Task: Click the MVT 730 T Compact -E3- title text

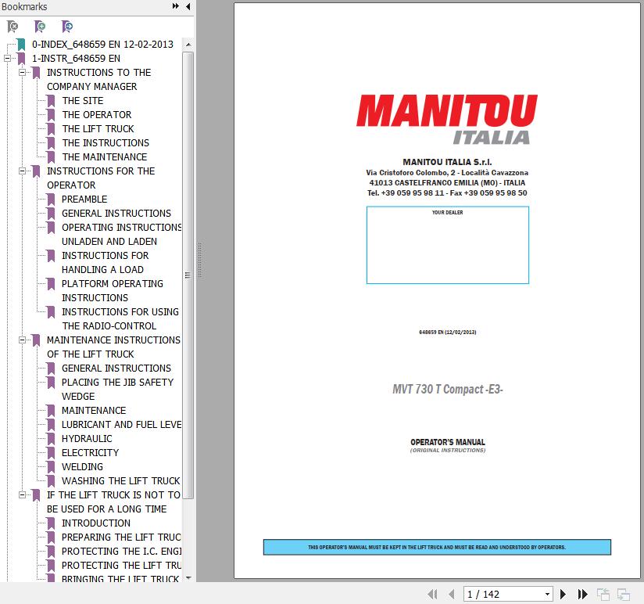Action: point(447,389)
